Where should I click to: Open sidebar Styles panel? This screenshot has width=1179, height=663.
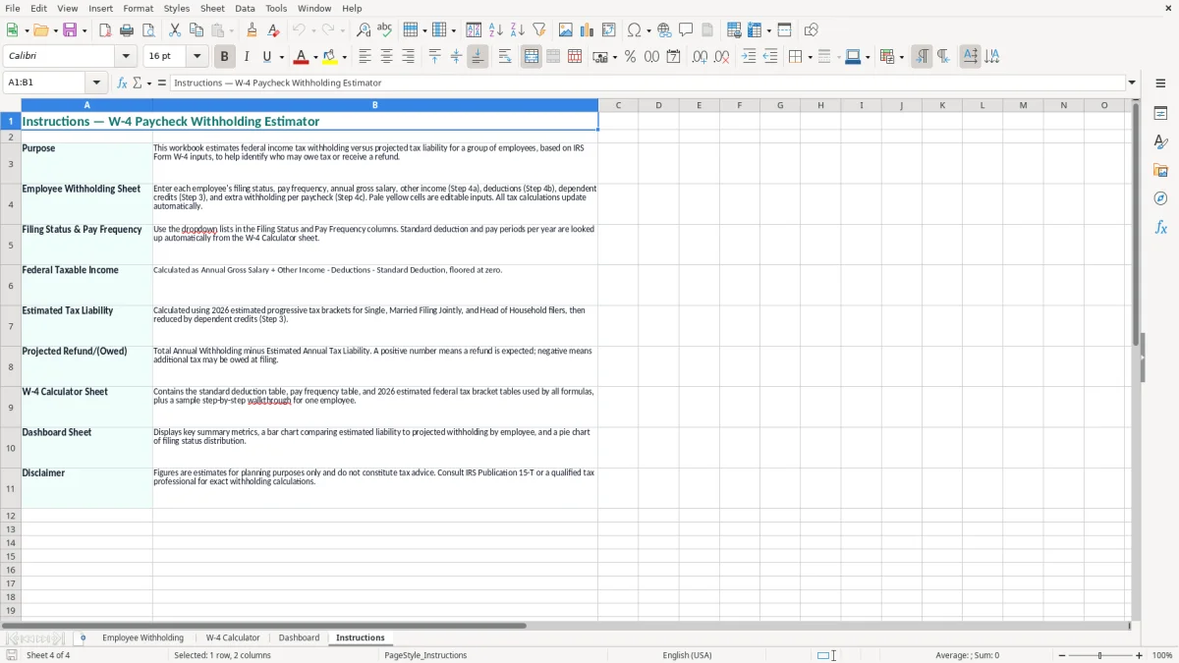(x=1160, y=141)
